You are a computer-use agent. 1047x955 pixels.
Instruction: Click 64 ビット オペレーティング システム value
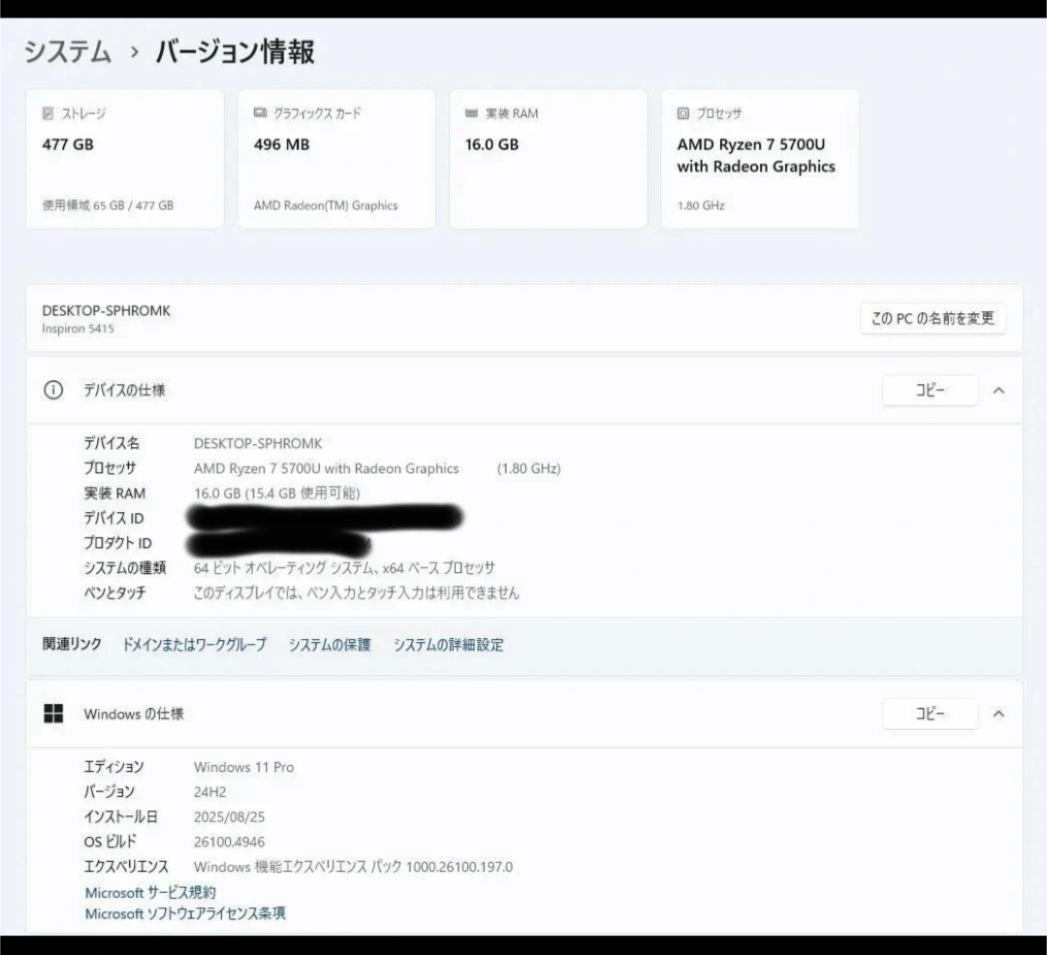[344, 567]
